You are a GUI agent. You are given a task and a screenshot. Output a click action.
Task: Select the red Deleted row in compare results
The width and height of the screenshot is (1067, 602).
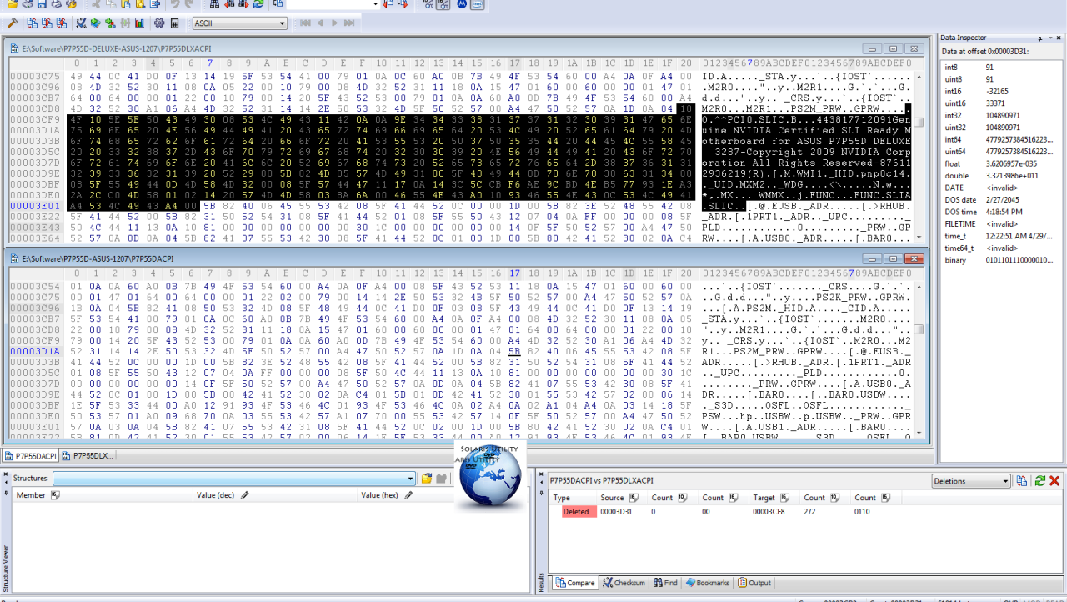(x=578, y=512)
